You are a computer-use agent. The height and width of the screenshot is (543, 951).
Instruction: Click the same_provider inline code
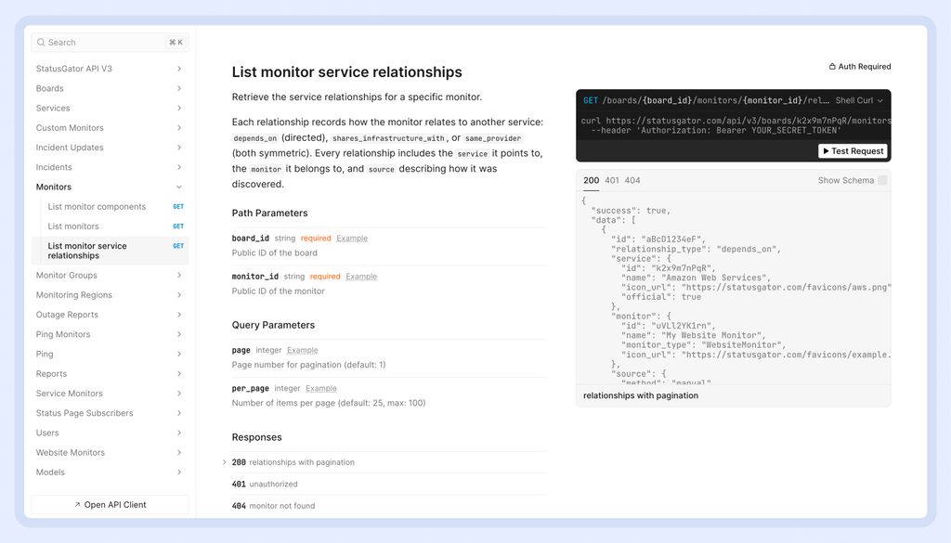493,138
